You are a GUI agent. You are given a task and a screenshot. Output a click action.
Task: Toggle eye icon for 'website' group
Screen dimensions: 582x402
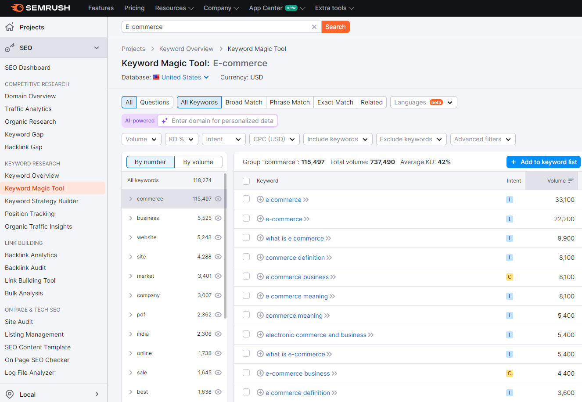(x=218, y=237)
